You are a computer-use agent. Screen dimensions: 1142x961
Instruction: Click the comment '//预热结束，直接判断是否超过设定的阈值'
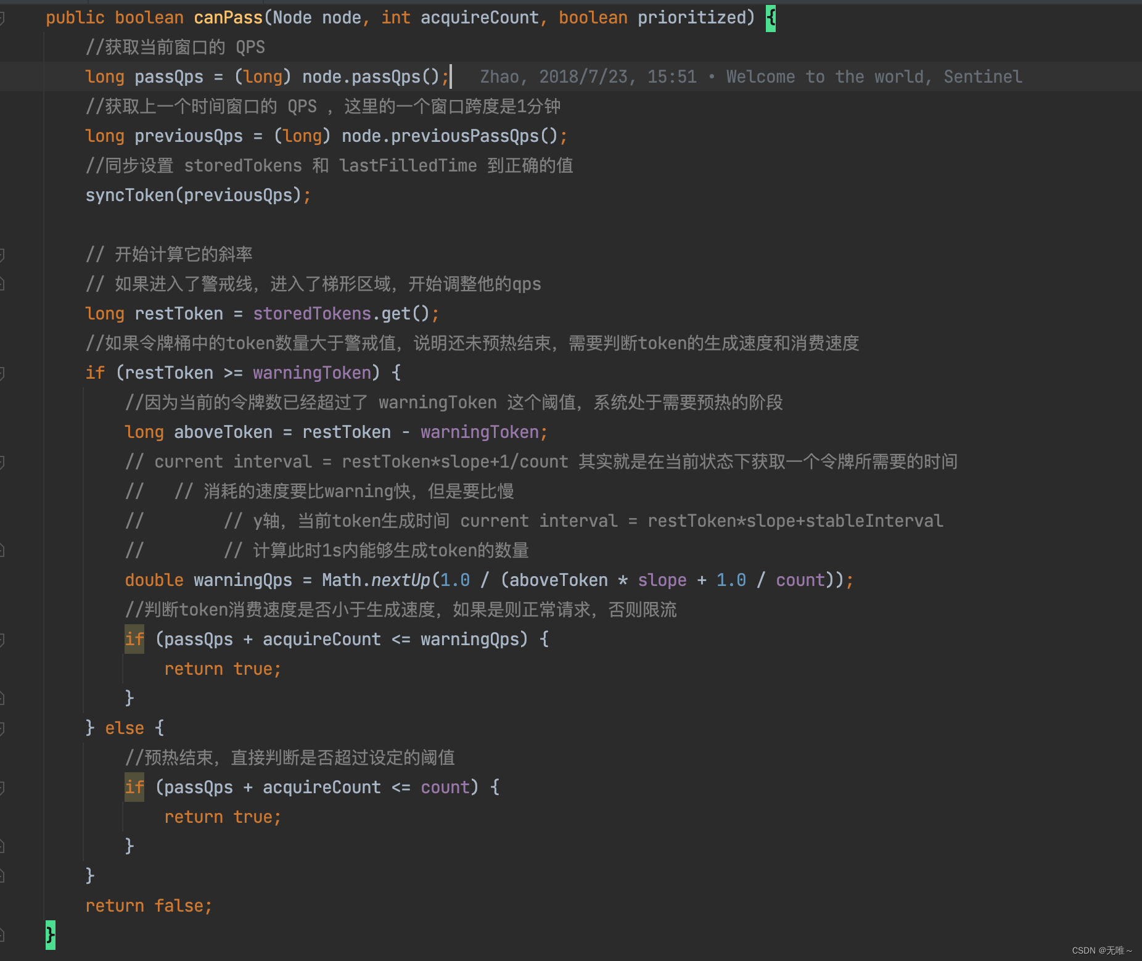pos(290,757)
